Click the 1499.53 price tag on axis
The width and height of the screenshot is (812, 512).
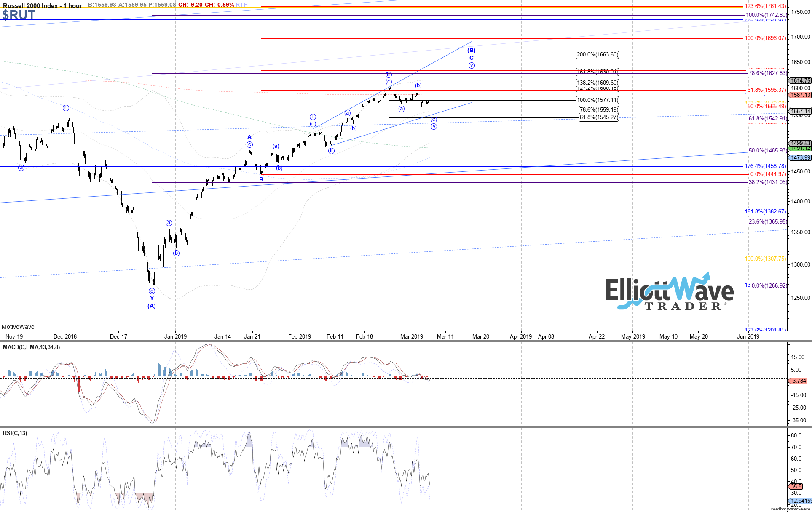(800, 144)
